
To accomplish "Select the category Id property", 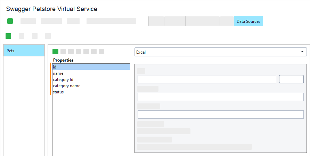I will (91, 80).
